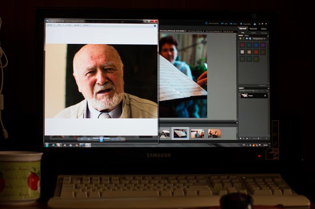Image resolution: width=315 pixels, height=209 pixels.
Task: Select the sheet music thumbnail in Project Bin
Action: click(180, 133)
